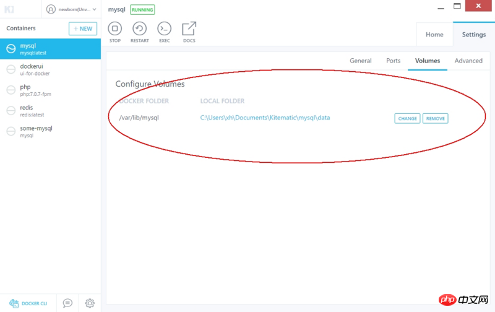Open the feedback chat bubble icon

point(67,303)
